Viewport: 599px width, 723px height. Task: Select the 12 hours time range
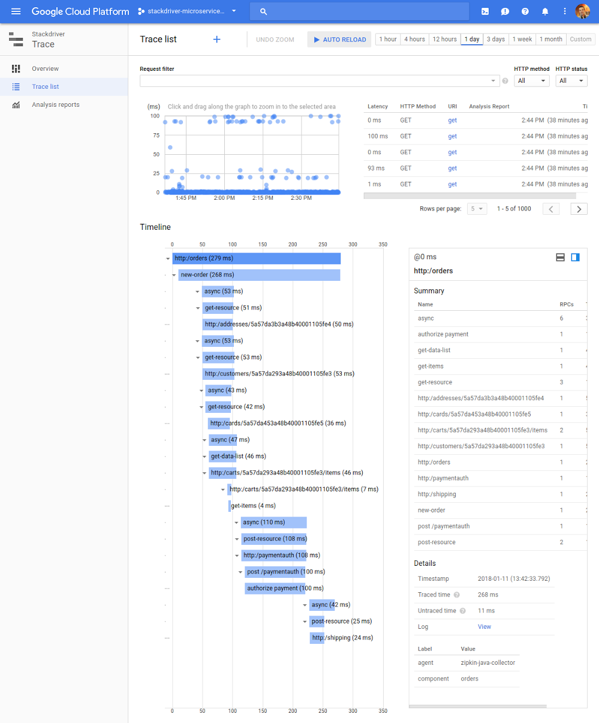coord(444,40)
